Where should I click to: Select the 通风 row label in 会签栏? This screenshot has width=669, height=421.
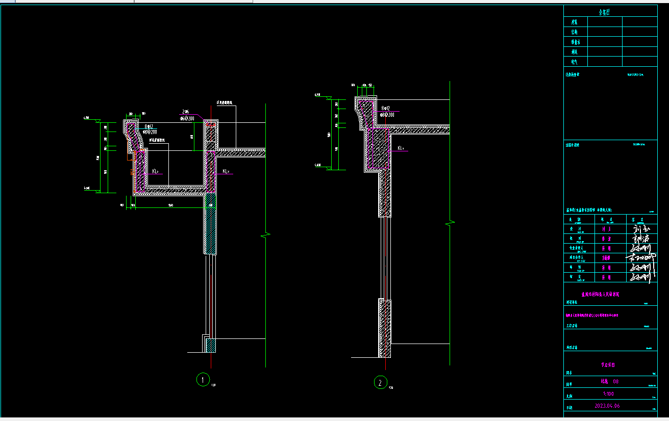click(574, 51)
